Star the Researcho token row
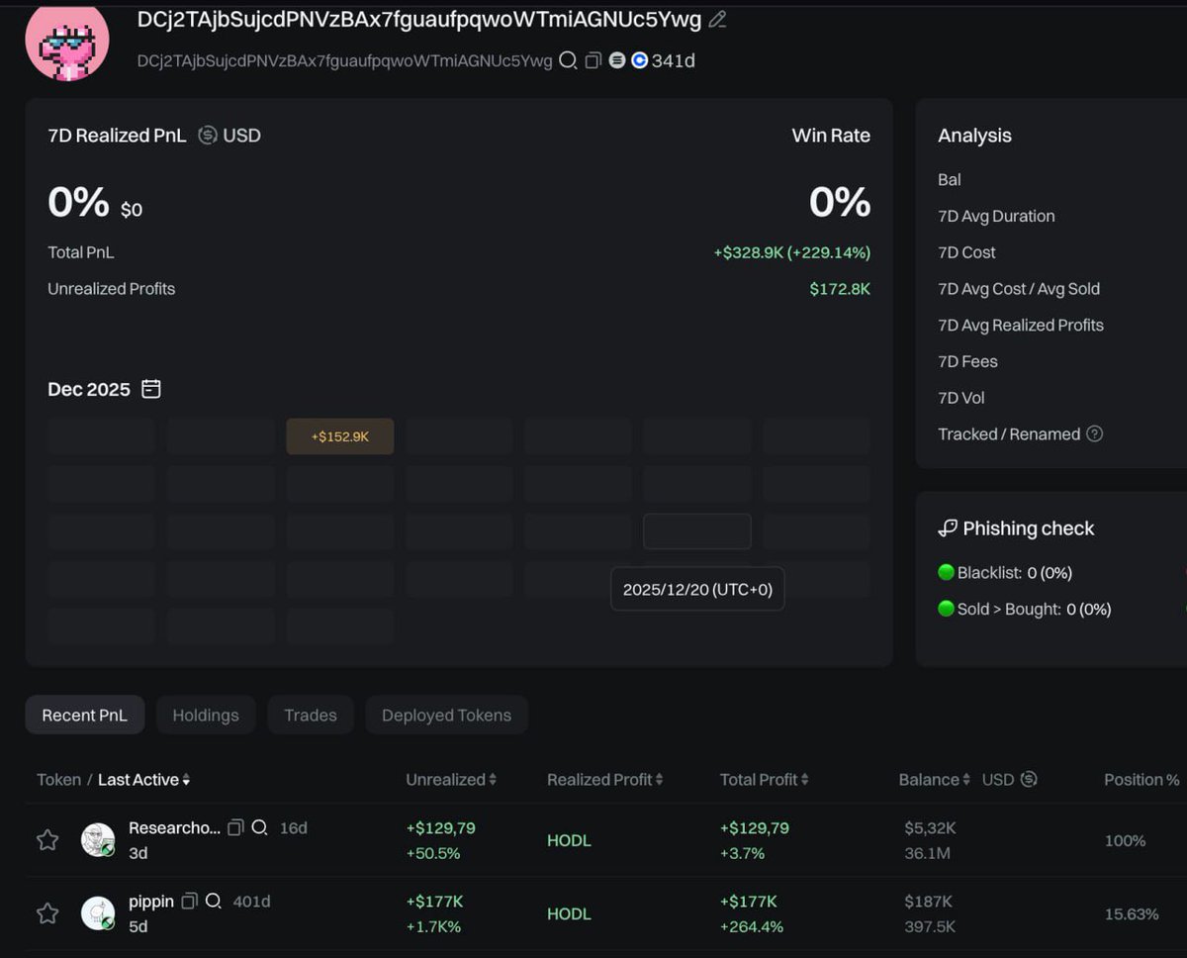The height and width of the screenshot is (958, 1187). [46, 839]
